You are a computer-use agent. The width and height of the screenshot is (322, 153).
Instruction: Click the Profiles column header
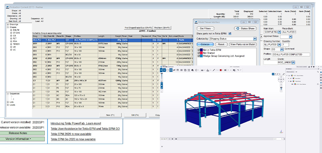pyautogui.click(x=85, y=36)
